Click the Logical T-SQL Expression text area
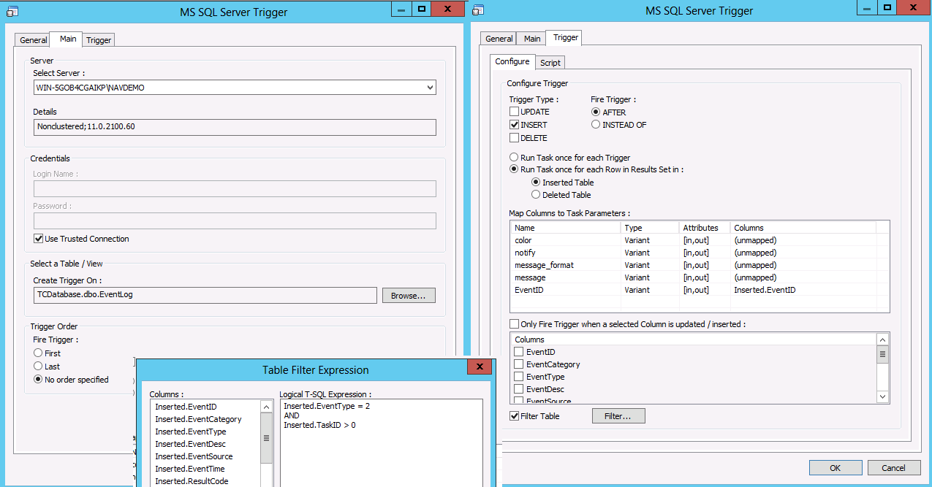The height and width of the screenshot is (487, 932). (x=381, y=443)
